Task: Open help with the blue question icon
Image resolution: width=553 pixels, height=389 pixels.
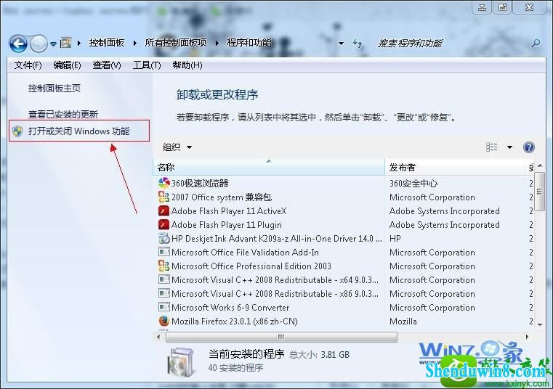Action: coord(529,147)
